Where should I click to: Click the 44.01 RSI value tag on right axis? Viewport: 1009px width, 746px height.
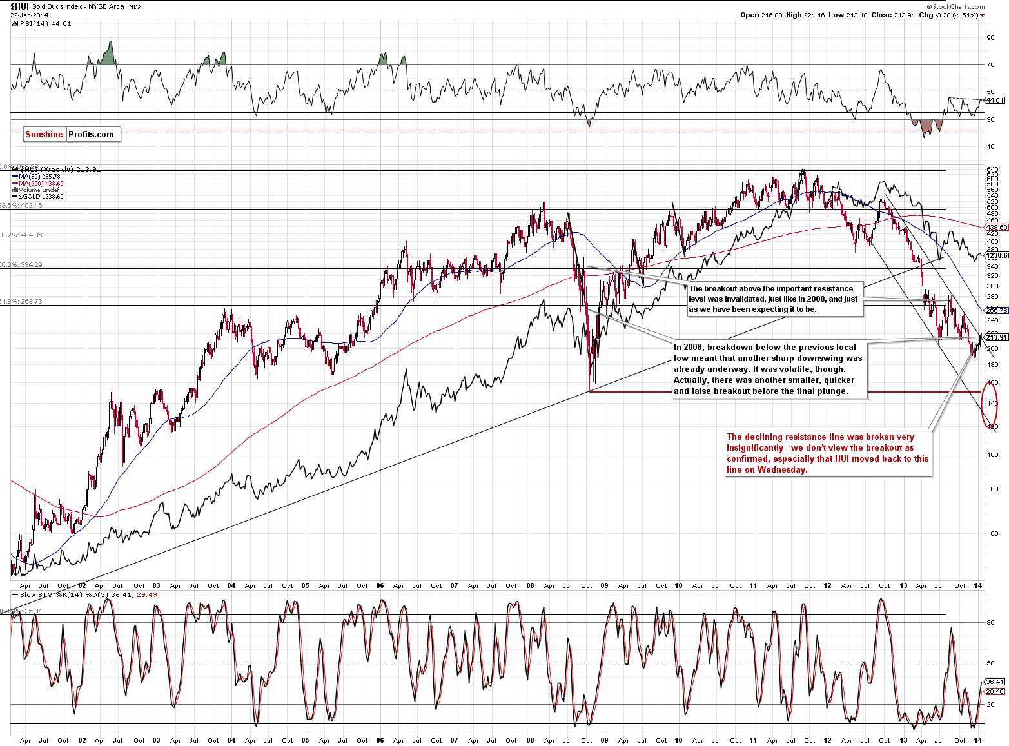(995, 101)
